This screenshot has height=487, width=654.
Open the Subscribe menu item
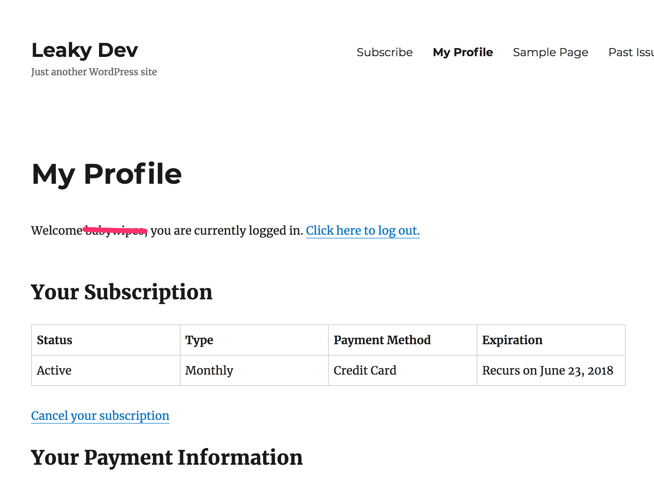point(384,52)
